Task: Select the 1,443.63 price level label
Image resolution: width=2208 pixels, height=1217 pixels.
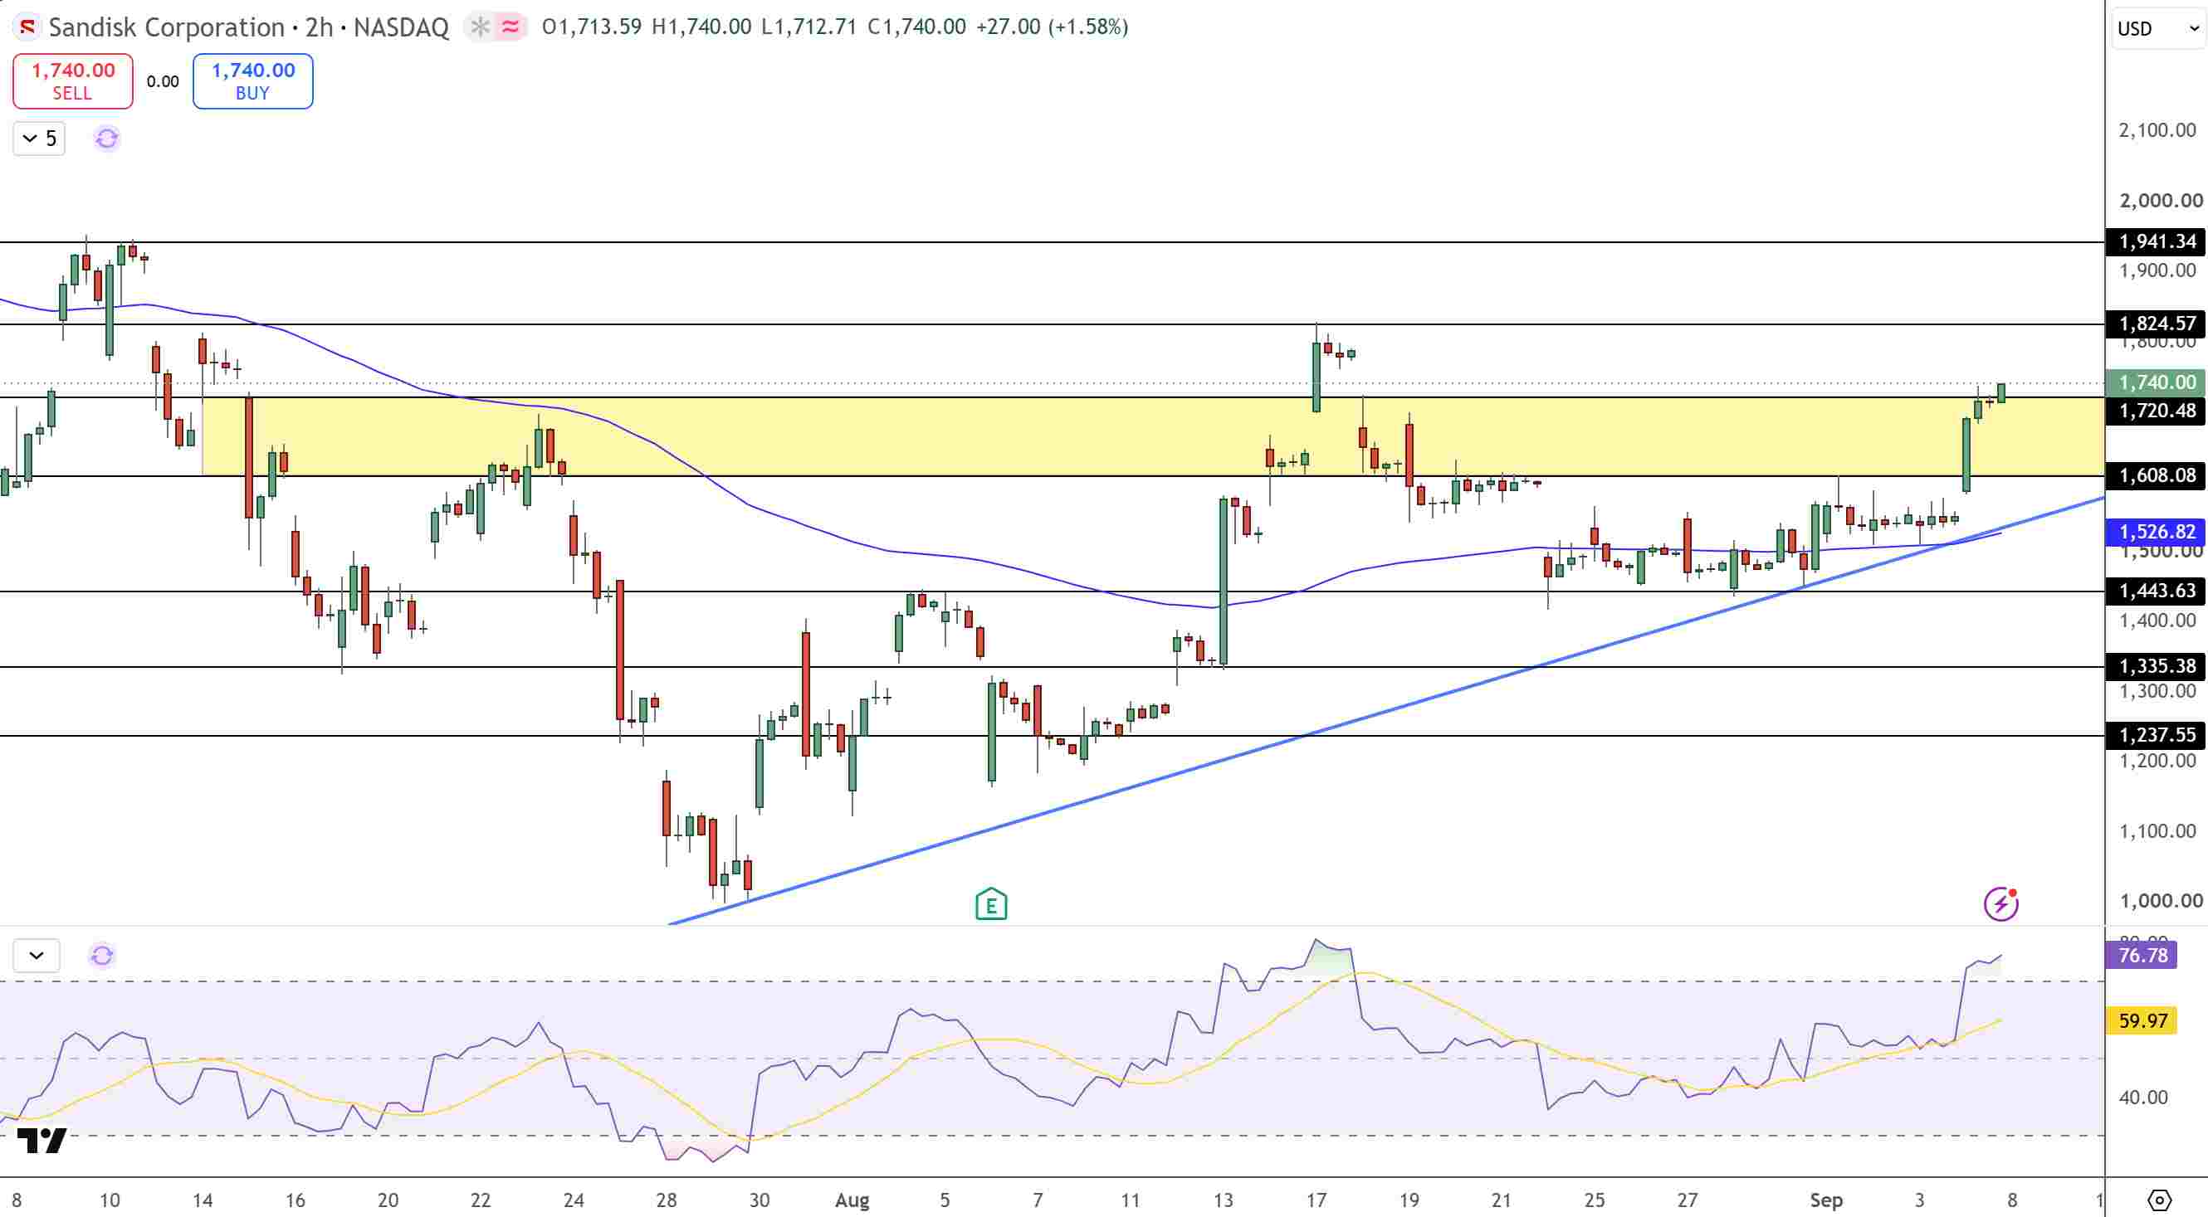Action: [x=2156, y=591]
